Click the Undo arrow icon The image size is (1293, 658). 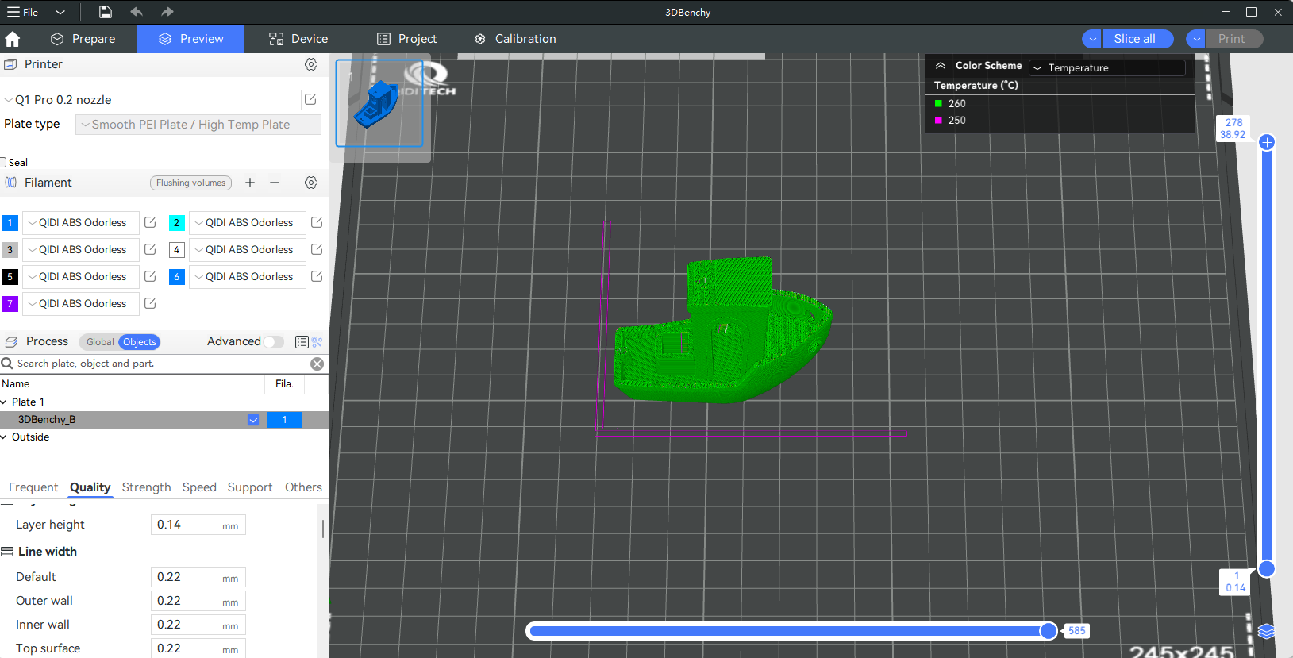coord(137,12)
